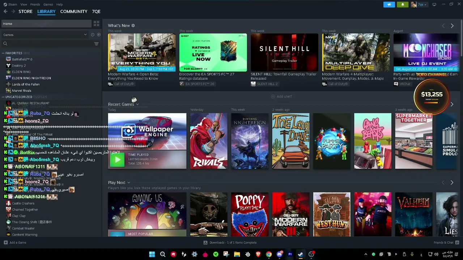Click the Downloads status text in bottom bar
The width and height of the screenshot is (463, 260).
tap(233, 243)
